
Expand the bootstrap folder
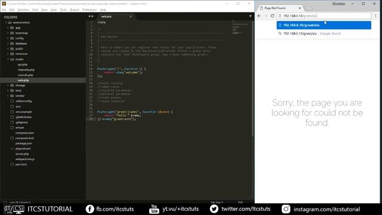click(x=8, y=33)
